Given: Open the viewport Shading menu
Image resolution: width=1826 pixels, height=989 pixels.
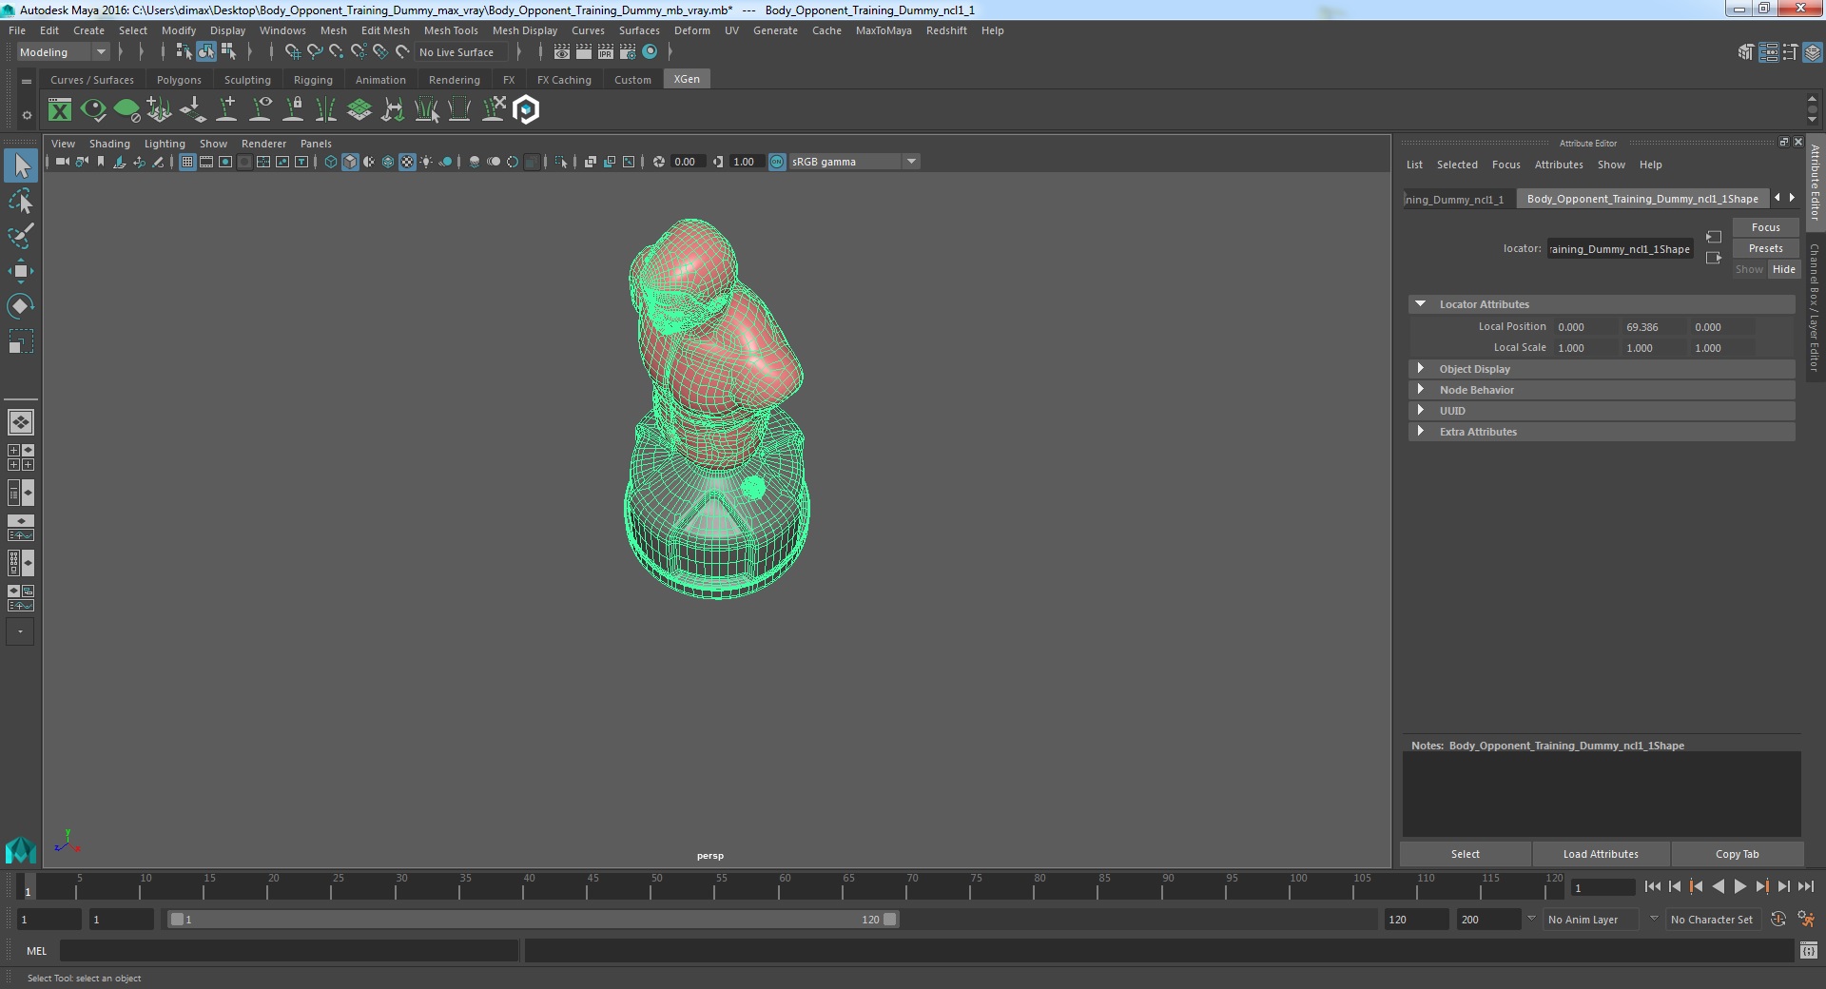Looking at the screenshot, I should pos(109,144).
